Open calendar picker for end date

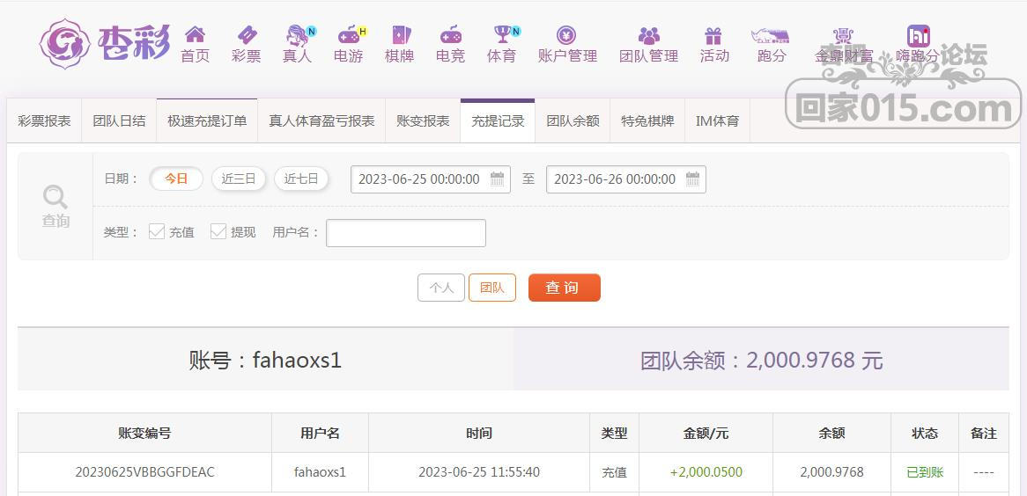click(692, 179)
